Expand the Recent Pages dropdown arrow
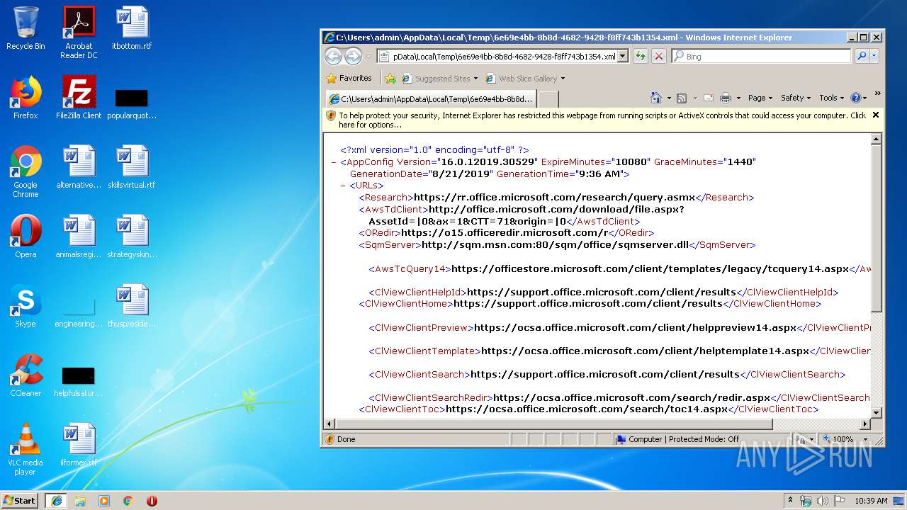This screenshot has width=907, height=510. pyautogui.click(x=368, y=57)
